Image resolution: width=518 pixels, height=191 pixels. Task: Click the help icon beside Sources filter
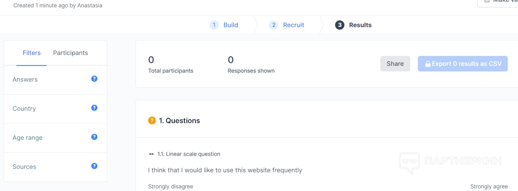pos(94,166)
